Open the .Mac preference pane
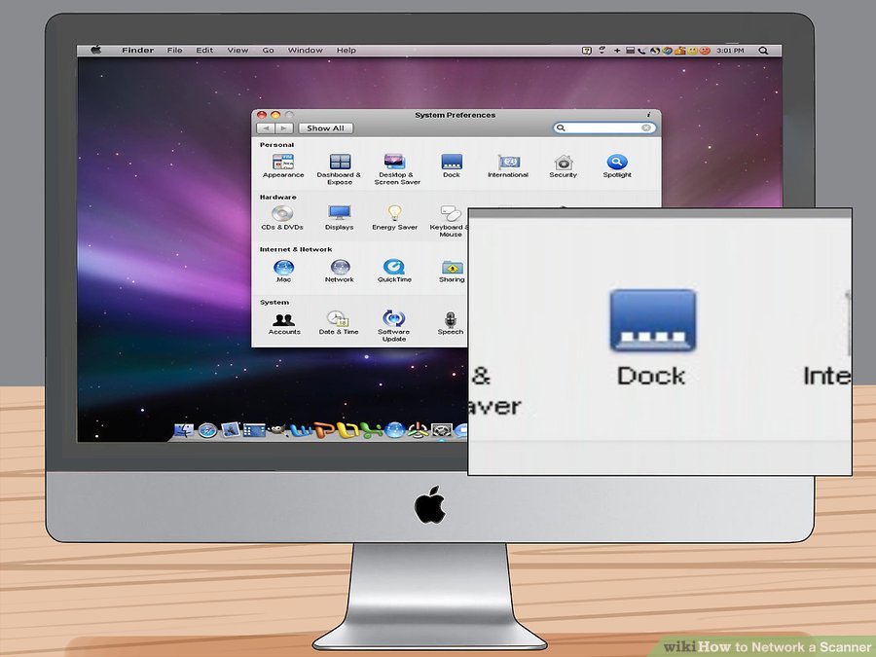Viewport: 876px width, 657px height. click(x=284, y=271)
